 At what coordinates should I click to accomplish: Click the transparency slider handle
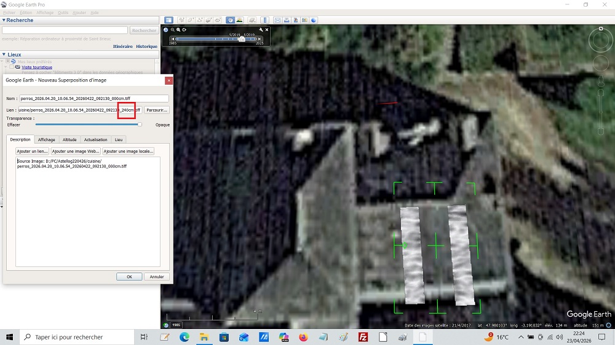click(x=140, y=124)
